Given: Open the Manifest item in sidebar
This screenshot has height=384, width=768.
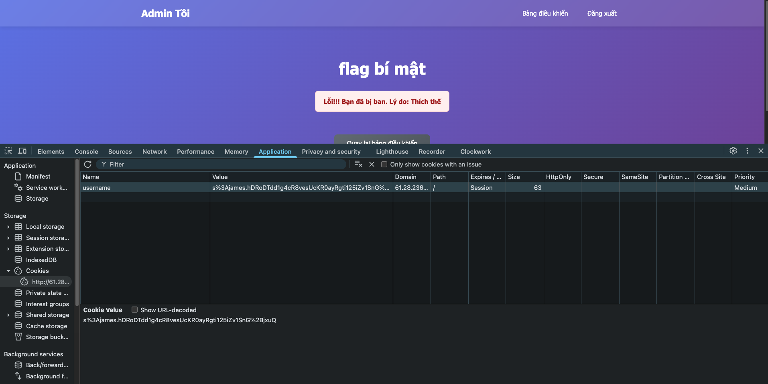Looking at the screenshot, I should point(38,177).
